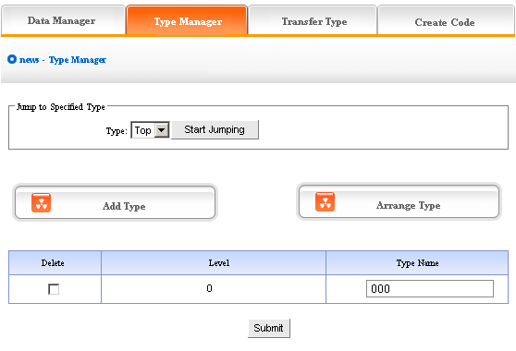Click the orange icon on Arrange Type
Screen dimensions: 516x351
point(325,201)
